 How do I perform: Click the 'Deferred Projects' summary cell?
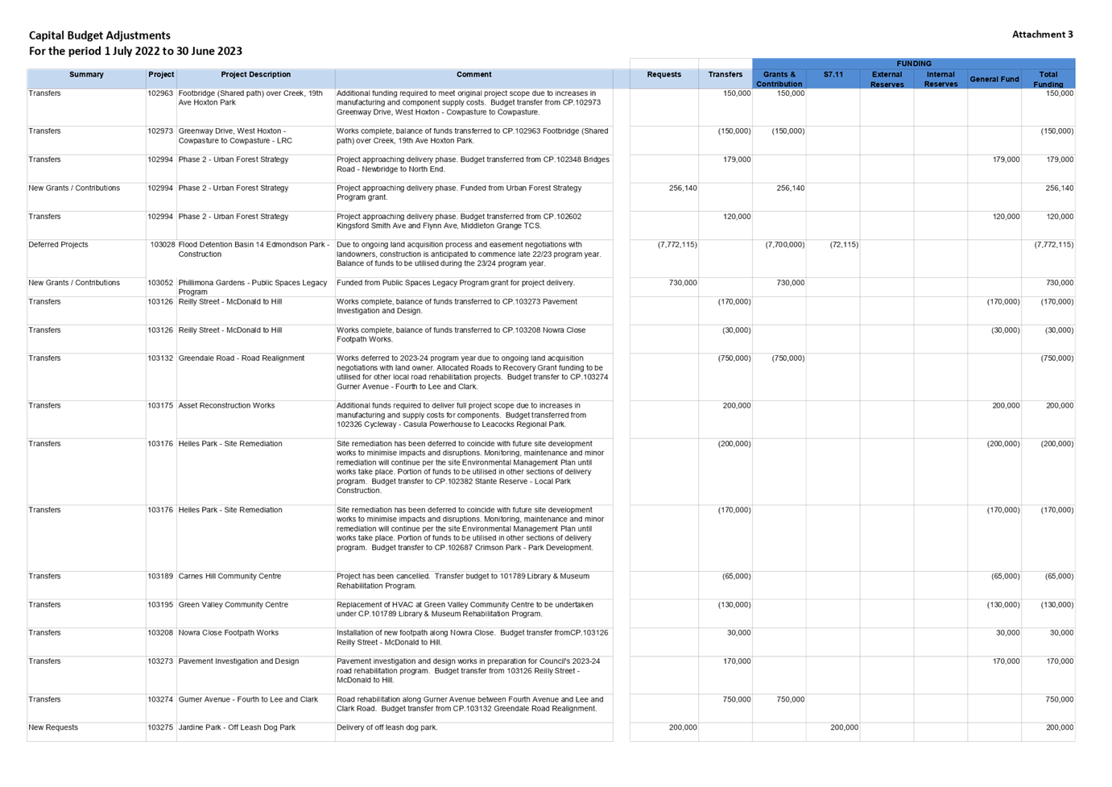pos(59,245)
